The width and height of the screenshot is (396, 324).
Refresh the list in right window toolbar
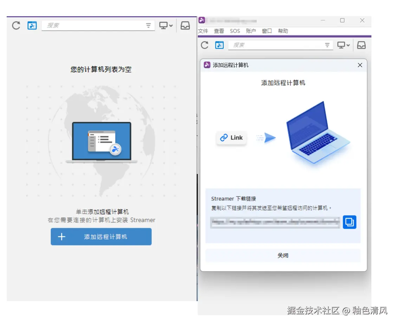[205, 45]
